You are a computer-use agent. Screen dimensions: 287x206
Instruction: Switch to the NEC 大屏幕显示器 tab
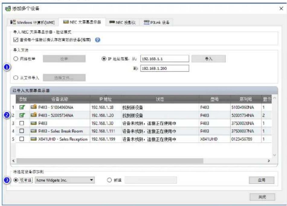tap(82, 22)
